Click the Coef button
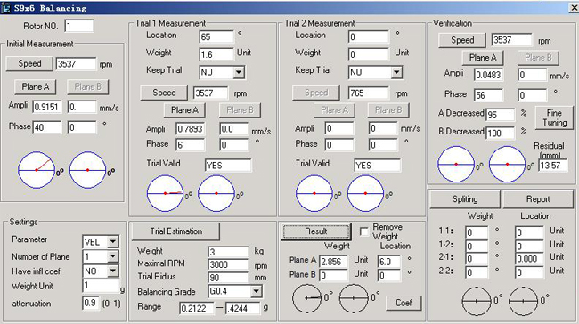The height and width of the screenshot is (324, 579). click(x=404, y=303)
